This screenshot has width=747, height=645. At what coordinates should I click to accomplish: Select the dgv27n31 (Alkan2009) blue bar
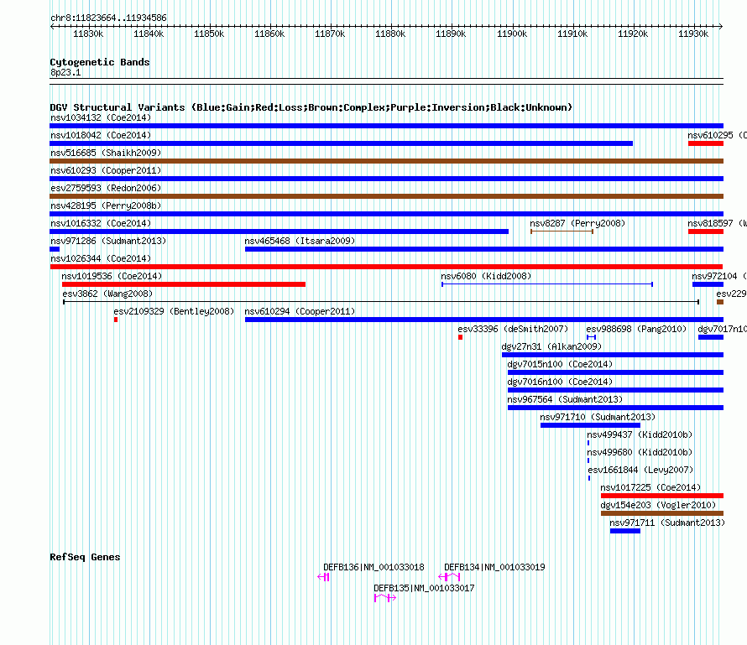[612, 355]
